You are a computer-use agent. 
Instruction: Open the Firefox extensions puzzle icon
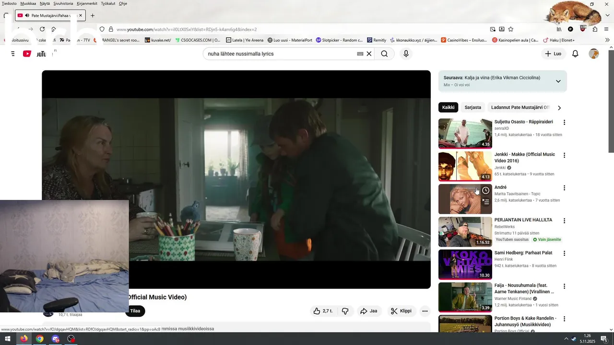pos(595,29)
